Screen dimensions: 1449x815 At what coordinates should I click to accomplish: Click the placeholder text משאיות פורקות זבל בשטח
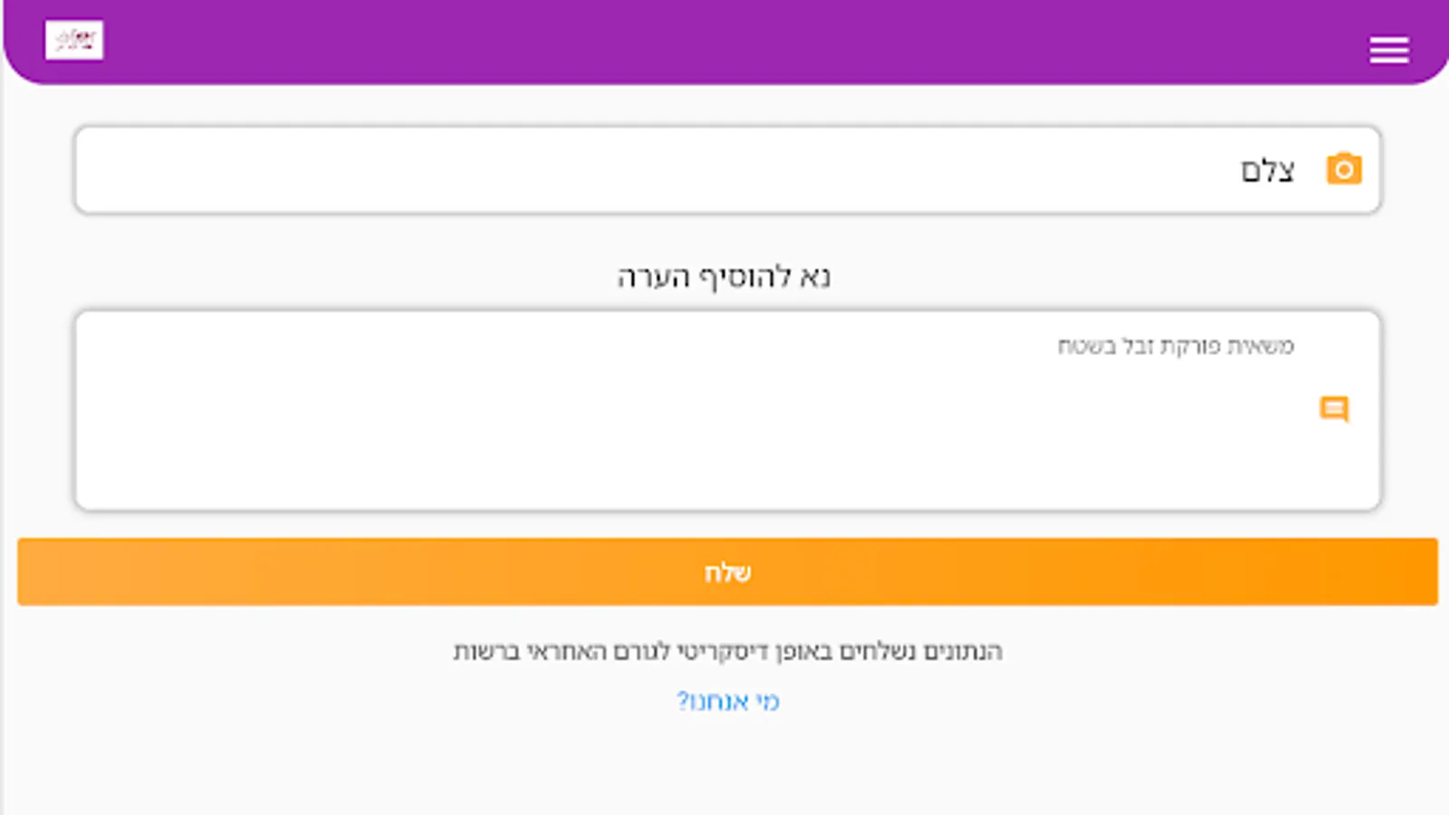(1176, 346)
